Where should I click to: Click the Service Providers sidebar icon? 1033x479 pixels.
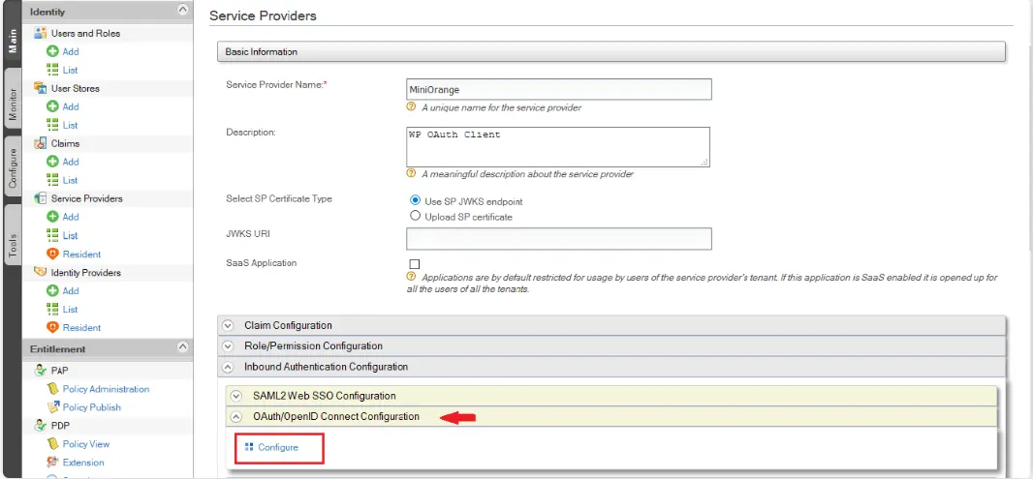tap(40, 198)
